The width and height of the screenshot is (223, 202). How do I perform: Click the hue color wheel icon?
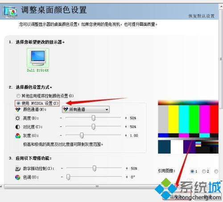pos(18,177)
